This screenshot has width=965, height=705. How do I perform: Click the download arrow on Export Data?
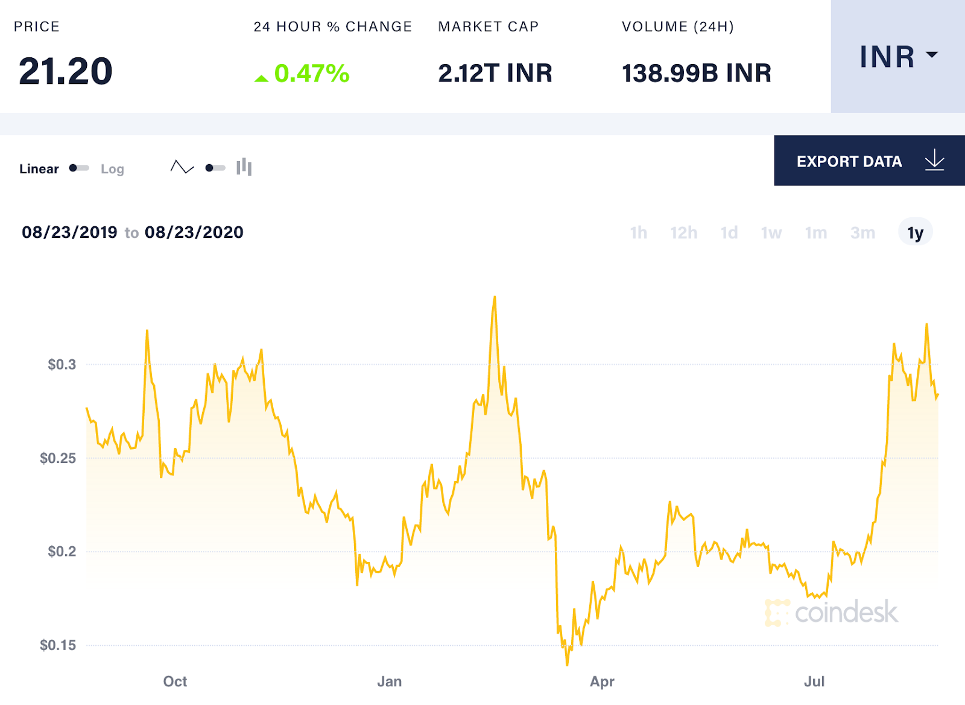click(934, 161)
